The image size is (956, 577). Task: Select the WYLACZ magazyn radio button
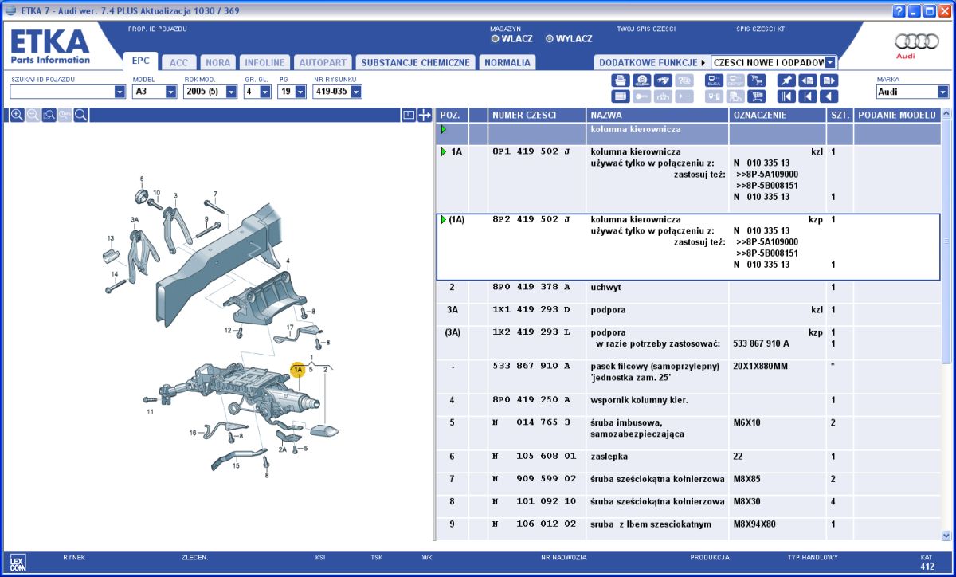[x=550, y=38]
